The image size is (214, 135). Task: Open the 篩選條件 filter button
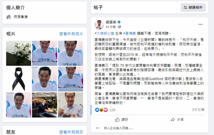[x=193, y=8]
